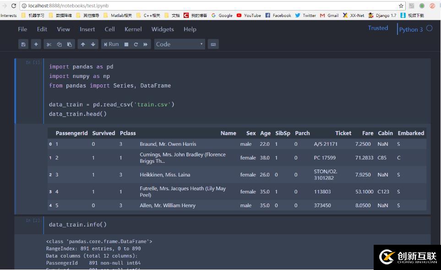Open the command palette keyboard icon

coord(213,44)
